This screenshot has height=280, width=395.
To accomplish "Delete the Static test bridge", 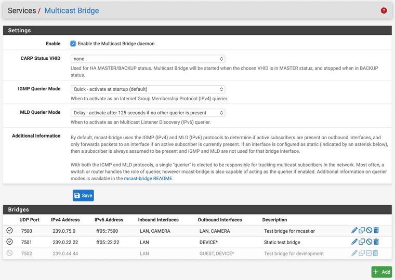I will click(x=376, y=242).
